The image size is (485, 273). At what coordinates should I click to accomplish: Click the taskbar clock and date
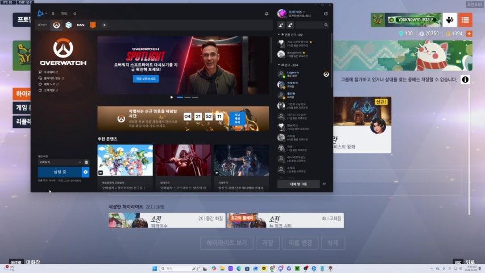(472, 268)
